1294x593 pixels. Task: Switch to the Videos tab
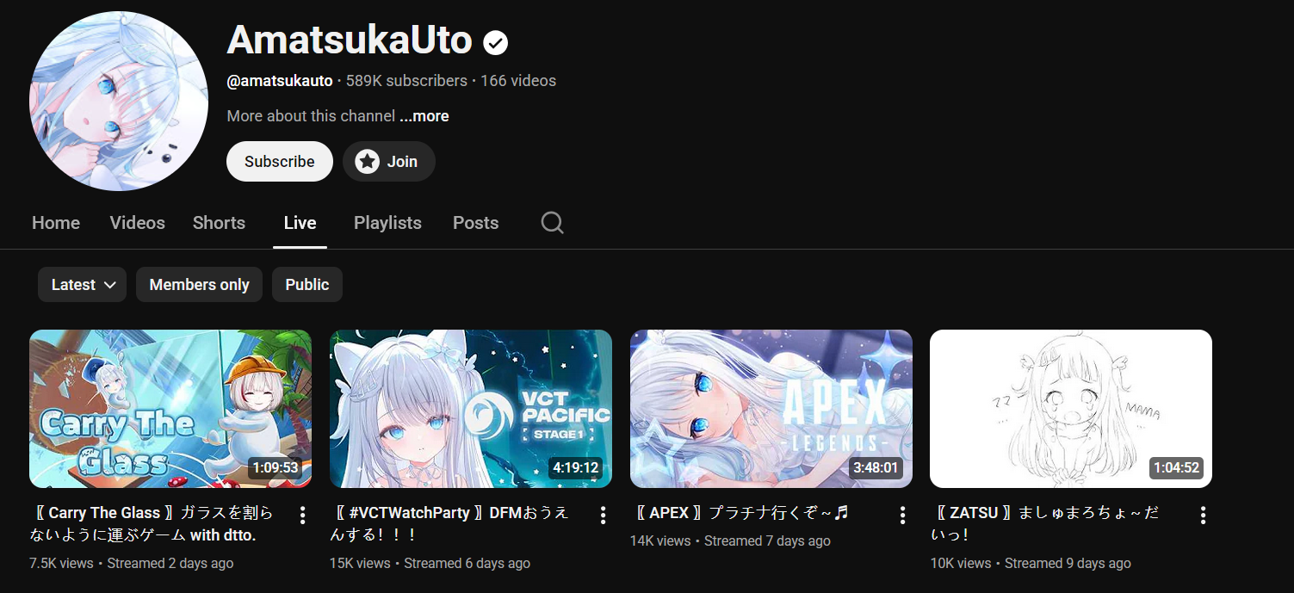tap(137, 223)
